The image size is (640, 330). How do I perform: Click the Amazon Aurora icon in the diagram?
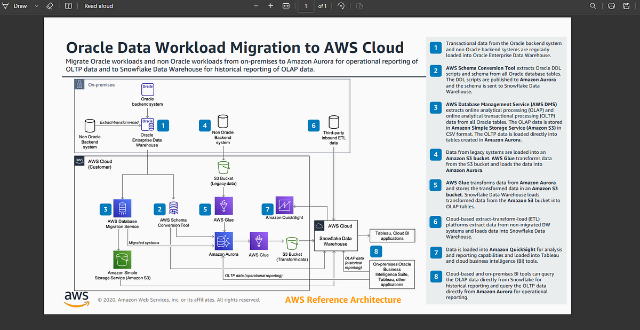tap(223, 241)
